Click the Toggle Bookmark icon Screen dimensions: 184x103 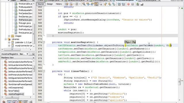pos(114,4)
